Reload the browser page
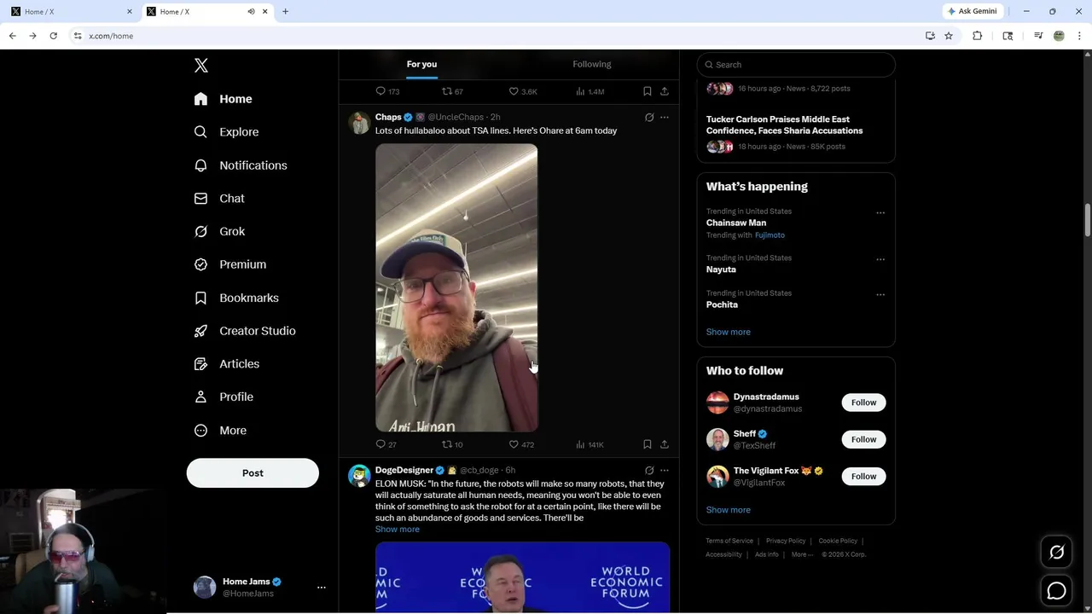 pyautogui.click(x=53, y=36)
